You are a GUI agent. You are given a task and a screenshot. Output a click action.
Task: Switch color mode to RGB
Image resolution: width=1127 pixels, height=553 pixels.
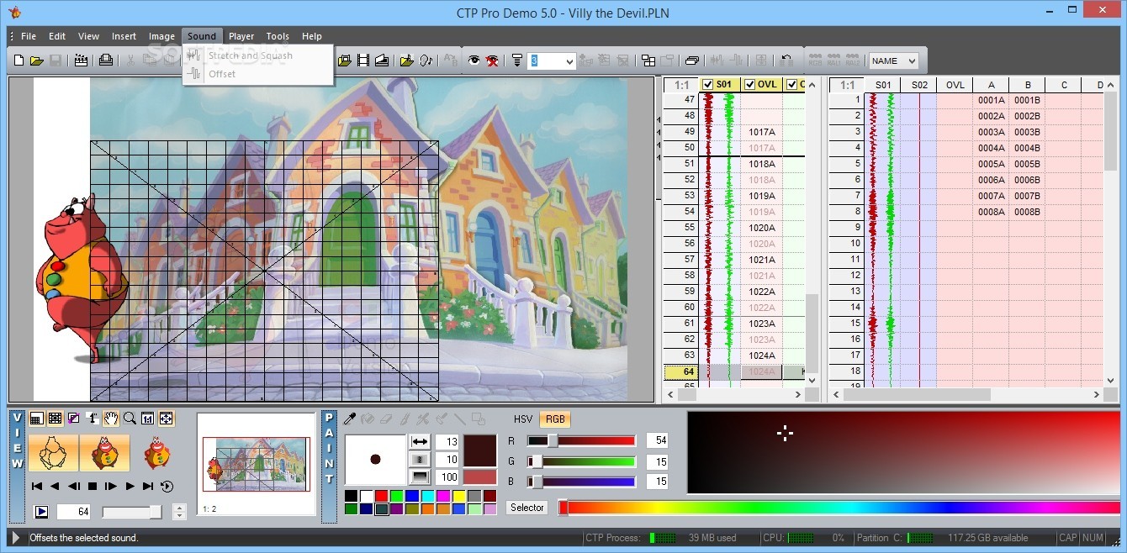pyautogui.click(x=555, y=419)
